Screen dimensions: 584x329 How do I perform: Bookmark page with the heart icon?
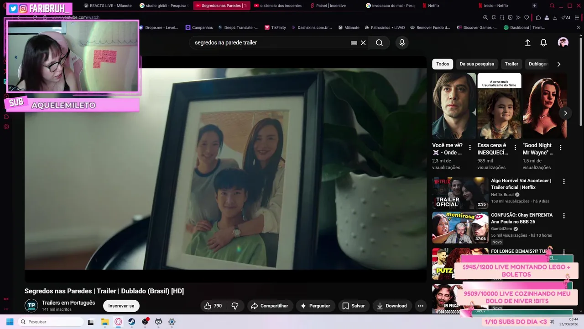(x=527, y=18)
